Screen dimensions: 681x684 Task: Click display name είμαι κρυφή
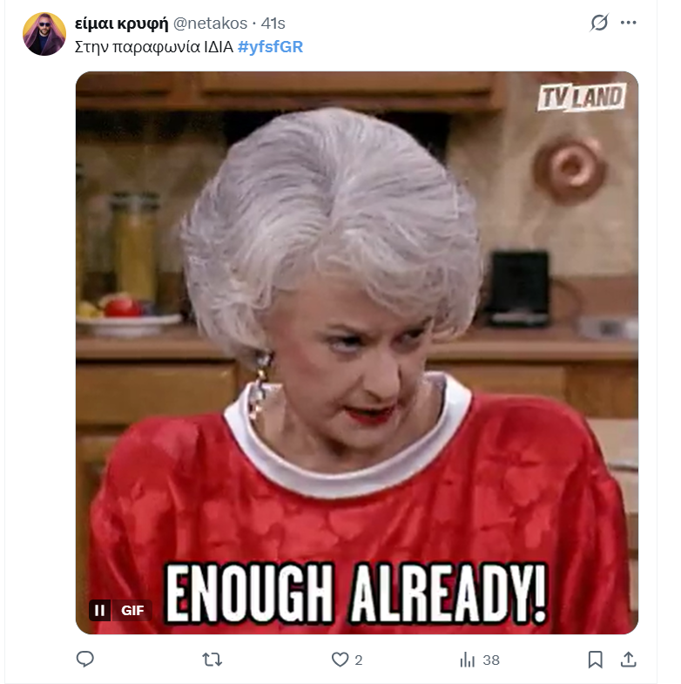[122, 24]
